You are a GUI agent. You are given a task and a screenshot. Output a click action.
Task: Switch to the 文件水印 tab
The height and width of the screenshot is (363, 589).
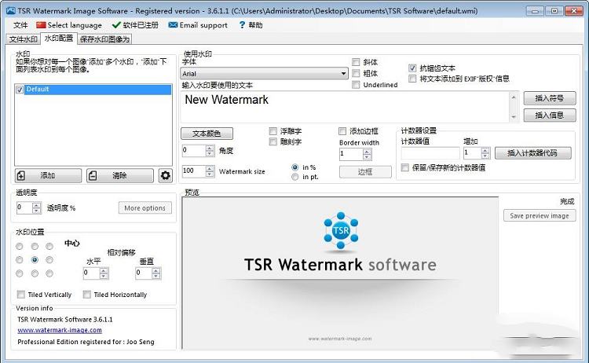24,39
